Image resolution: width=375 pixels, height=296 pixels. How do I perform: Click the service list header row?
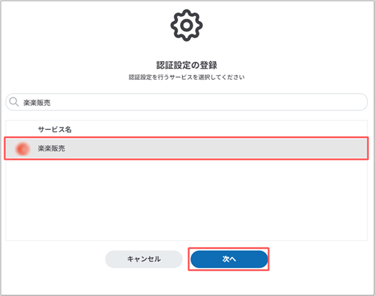pos(187,129)
